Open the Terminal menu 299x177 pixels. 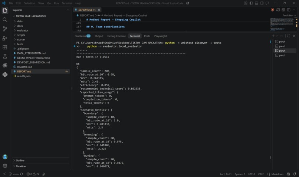coord(67,3)
